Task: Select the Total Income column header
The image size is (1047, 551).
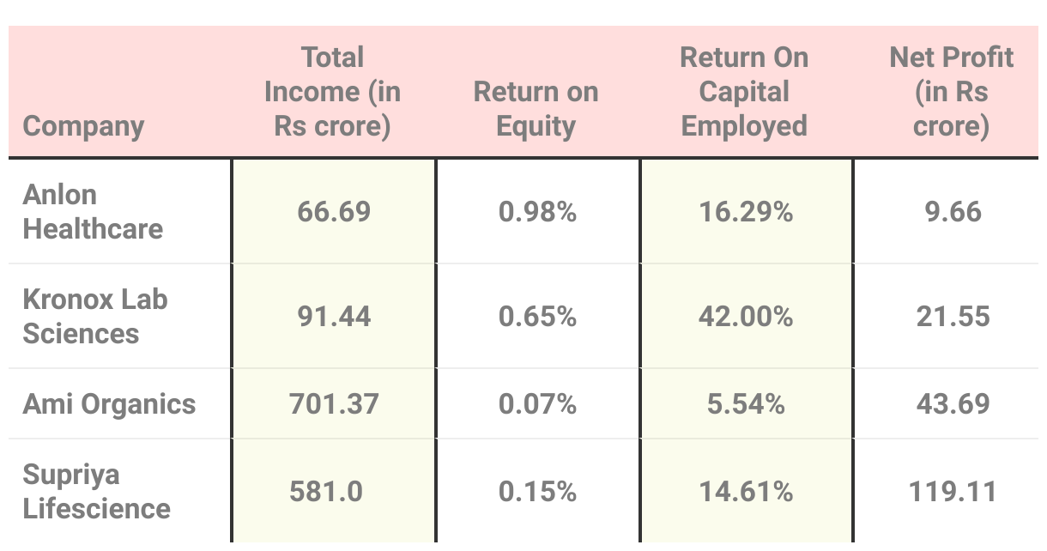Action: click(333, 92)
